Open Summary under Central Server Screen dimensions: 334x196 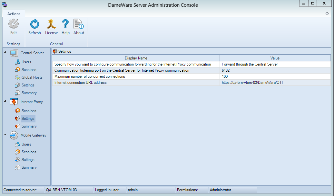coord(29,93)
